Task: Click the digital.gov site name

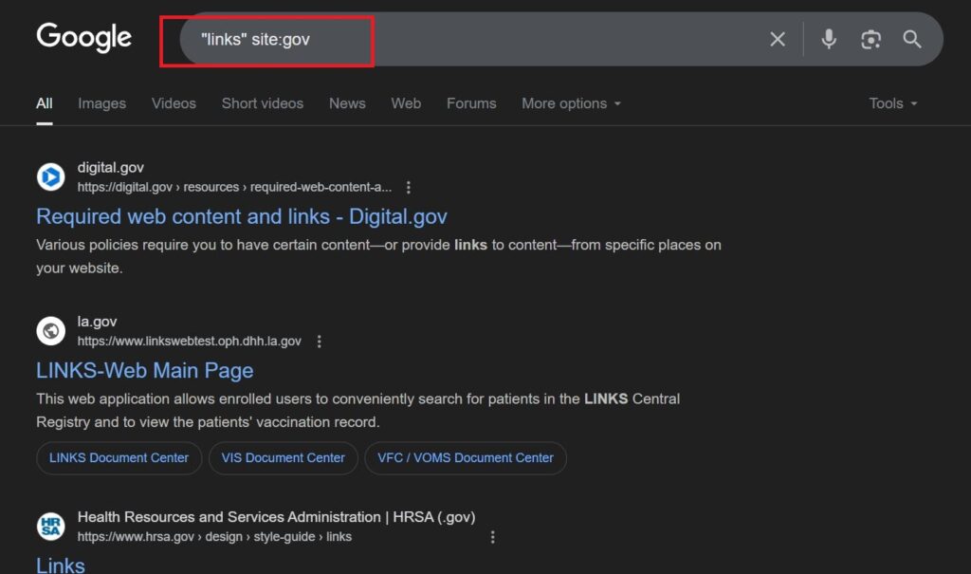Action: [x=110, y=167]
